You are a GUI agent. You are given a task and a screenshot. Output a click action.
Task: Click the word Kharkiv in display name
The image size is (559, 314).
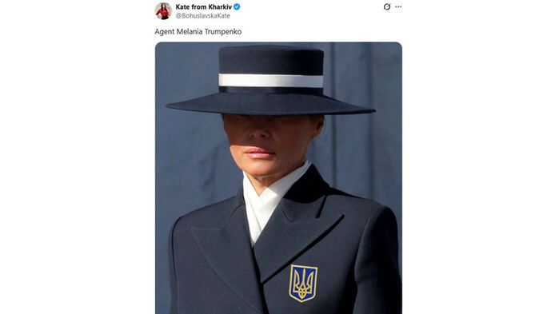click(x=220, y=6)
